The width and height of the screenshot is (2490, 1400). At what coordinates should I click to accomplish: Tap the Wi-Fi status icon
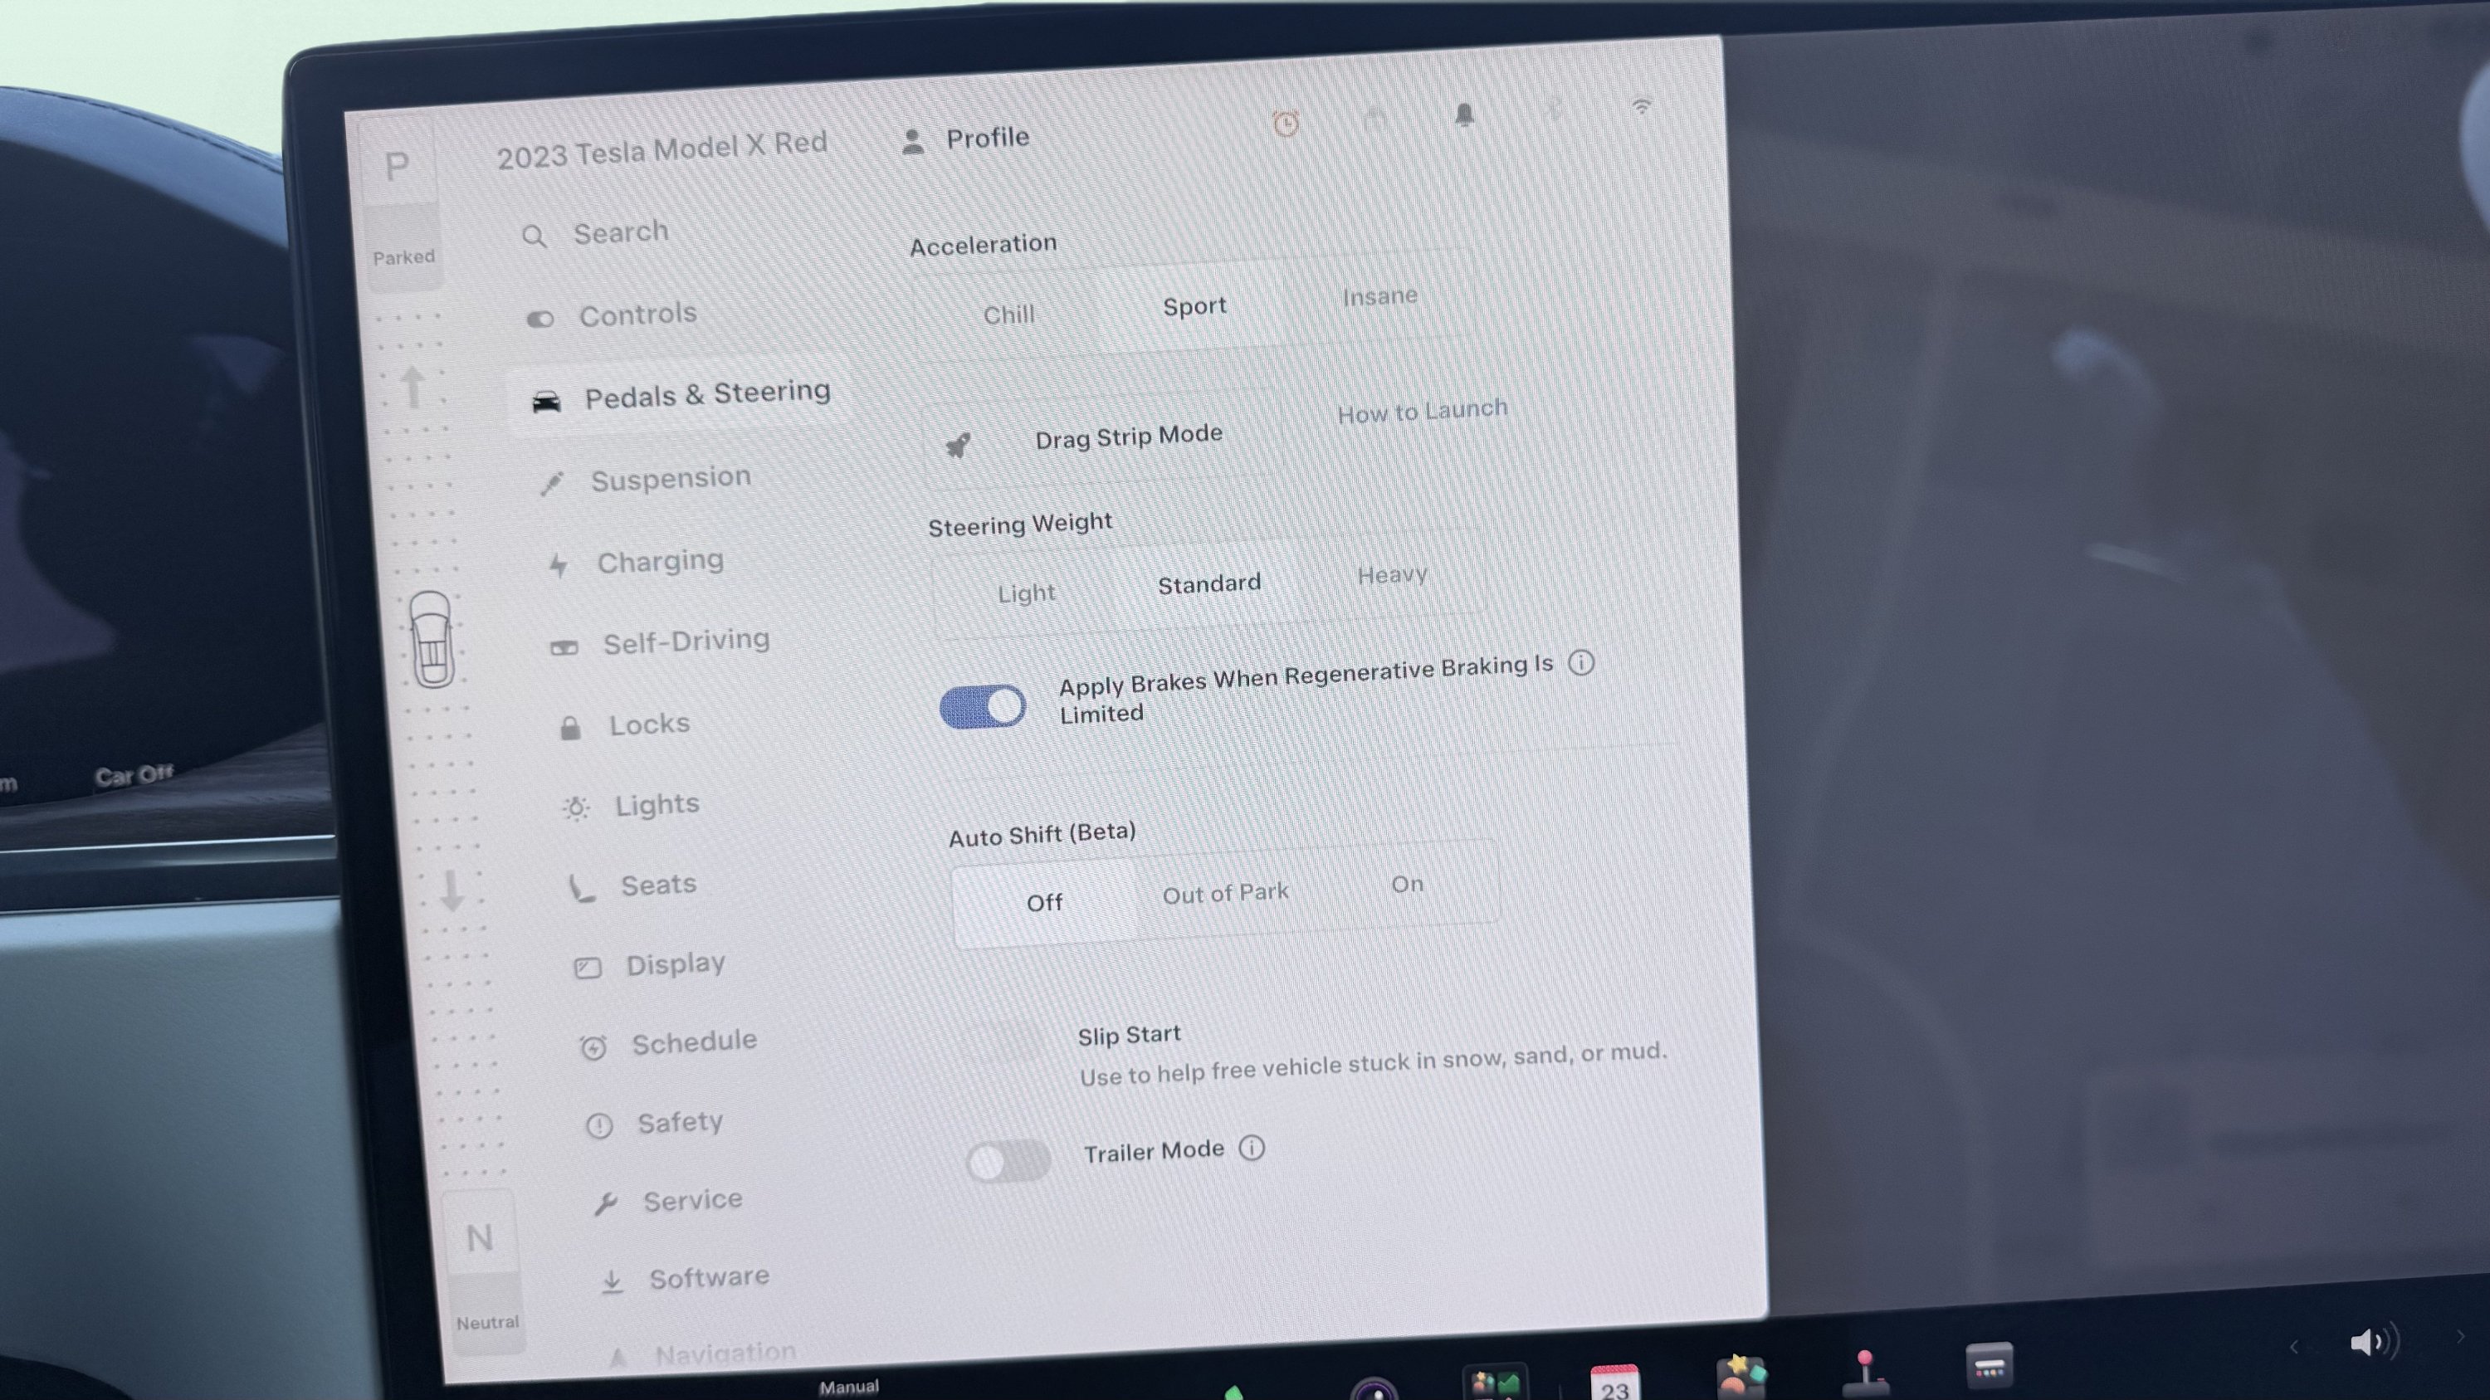pos(1640,106)
